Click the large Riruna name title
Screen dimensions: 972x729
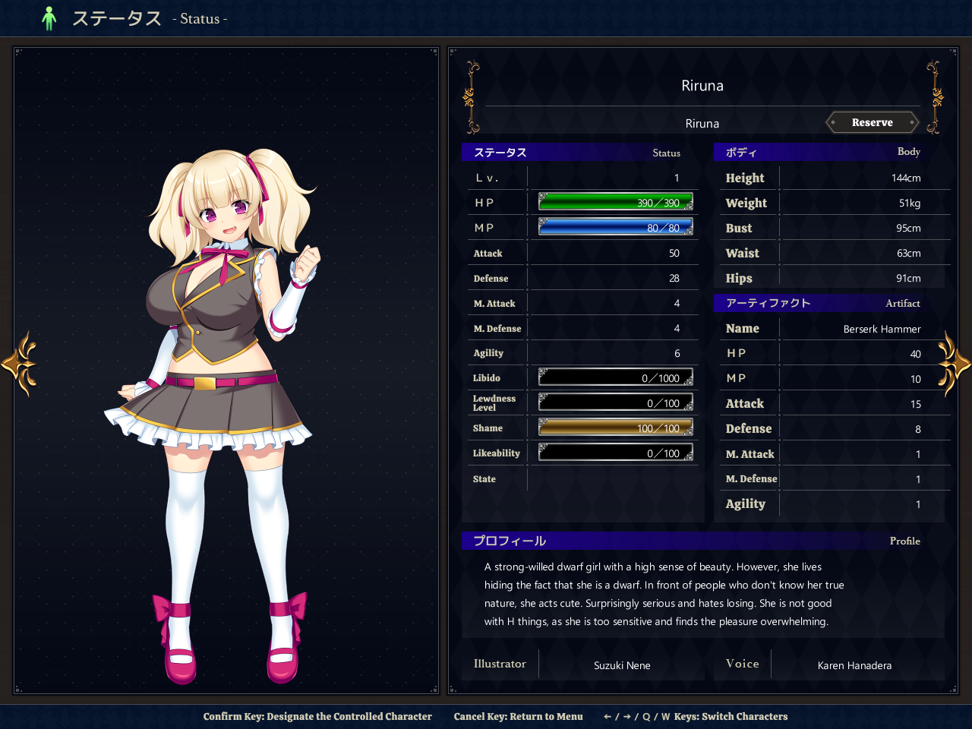coord(702,86)
